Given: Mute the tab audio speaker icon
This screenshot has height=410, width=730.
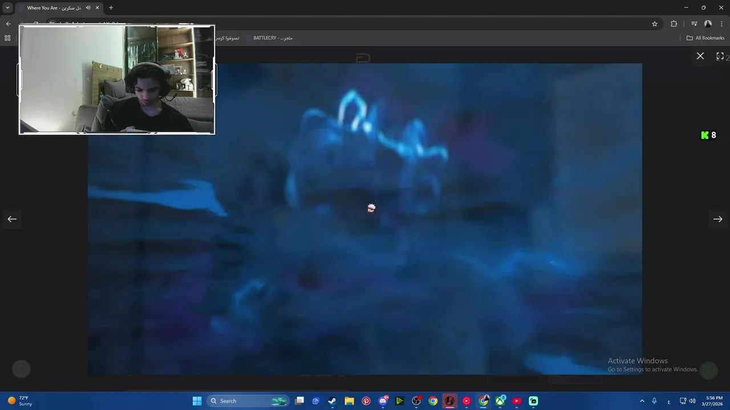Looking at the screenshot, I should point(88,8).
